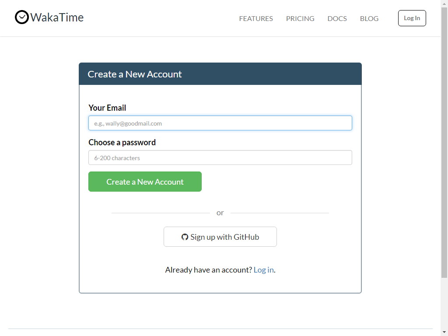Viewport: 448px width, 336px height.
Task: Click the Already have an account text
Action: click(209, 270)
